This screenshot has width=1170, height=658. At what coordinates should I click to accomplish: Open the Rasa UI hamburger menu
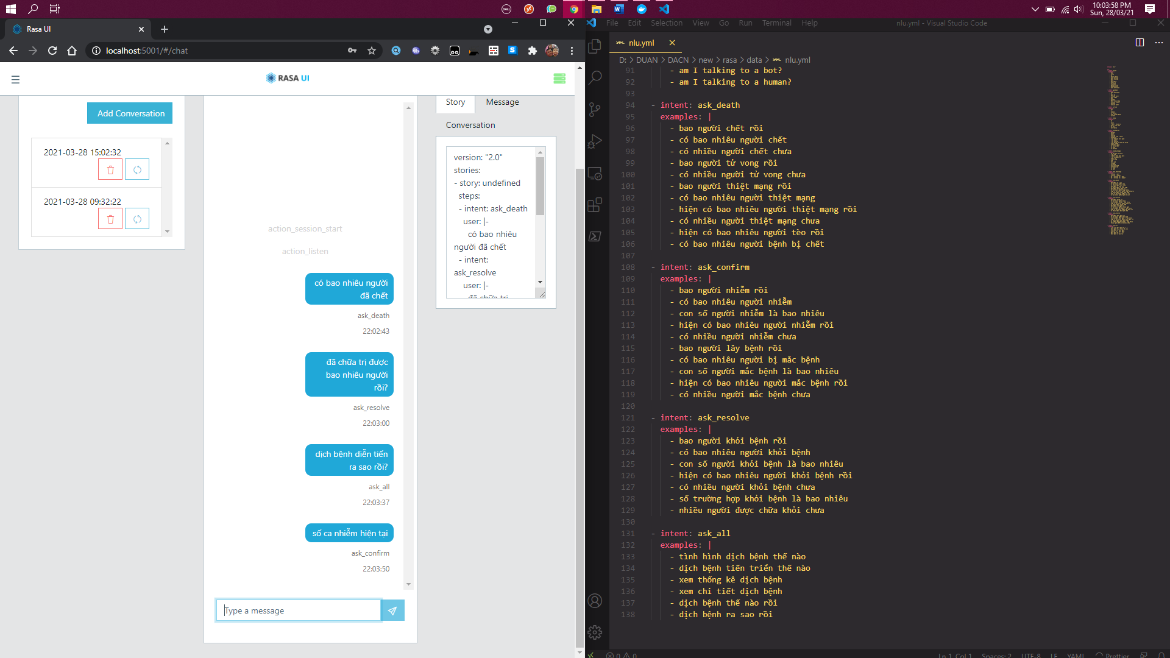coord(16,79)
